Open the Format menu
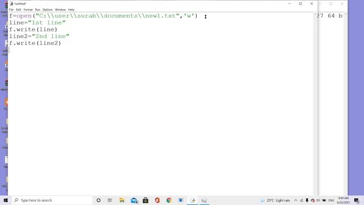 coord(28,10)
